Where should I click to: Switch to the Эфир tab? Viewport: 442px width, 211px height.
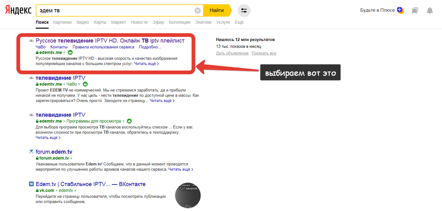(x=158, y=22)
